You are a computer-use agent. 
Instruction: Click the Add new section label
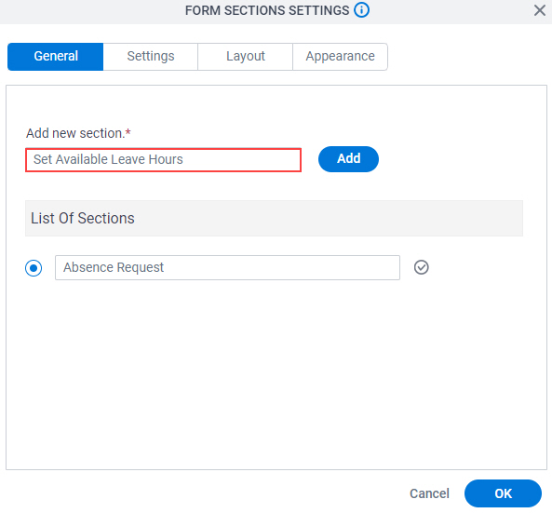[75, 133]
